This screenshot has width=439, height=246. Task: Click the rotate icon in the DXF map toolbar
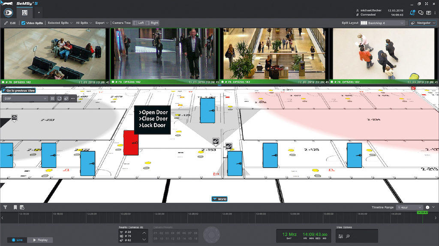click(x=60, y=98)
